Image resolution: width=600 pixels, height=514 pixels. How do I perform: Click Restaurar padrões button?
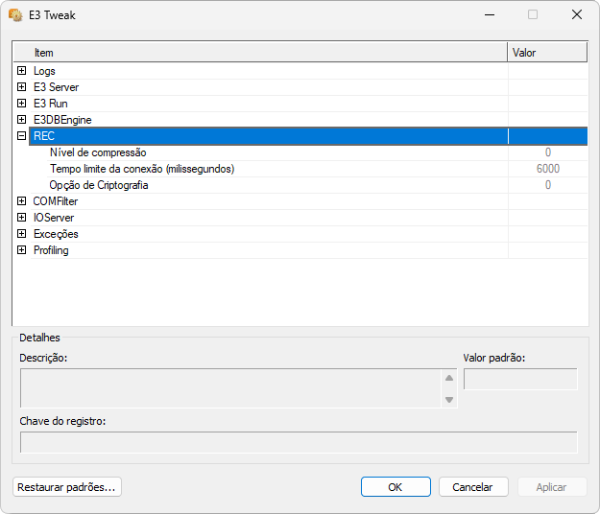tap(67, 487)
